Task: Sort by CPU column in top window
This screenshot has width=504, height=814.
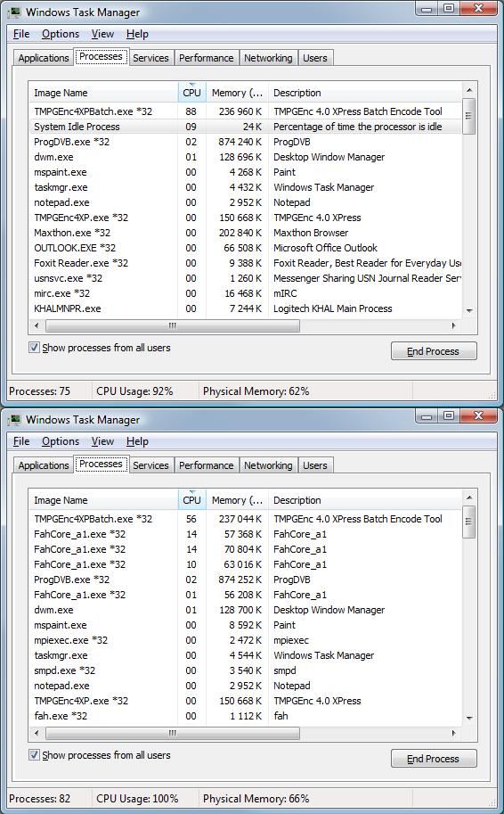Action: (191, 93)
